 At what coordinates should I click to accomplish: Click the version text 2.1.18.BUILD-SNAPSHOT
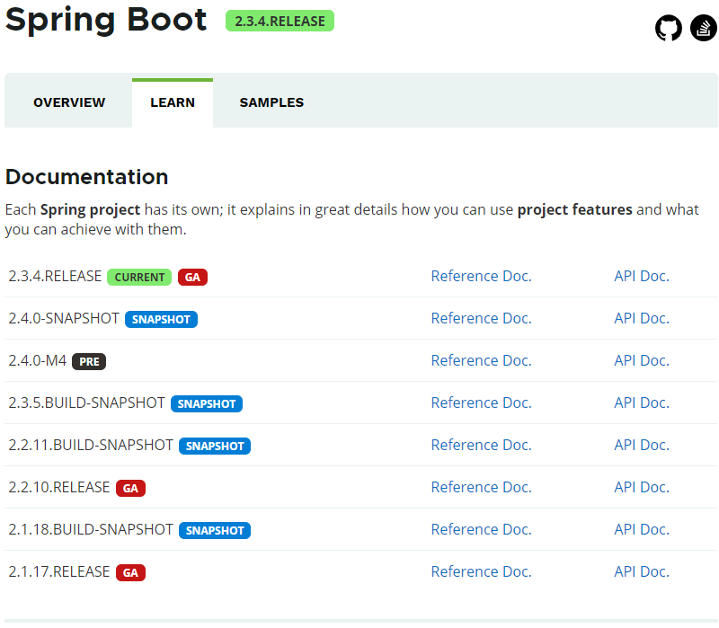pos(91,529)
